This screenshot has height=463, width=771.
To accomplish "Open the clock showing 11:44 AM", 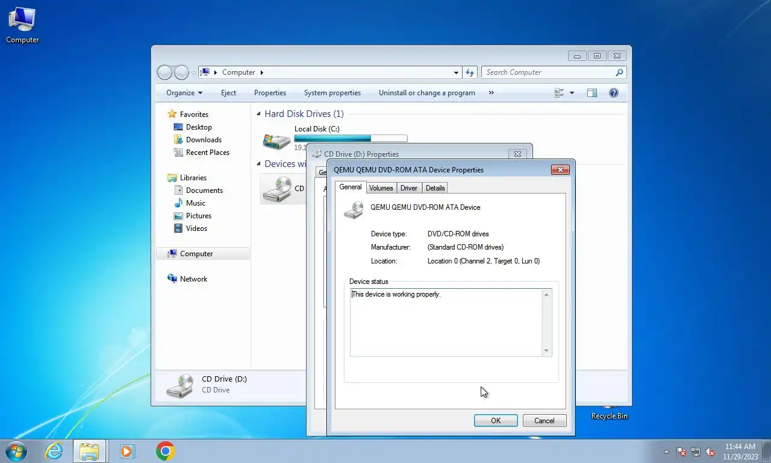I will [x=740, y=452].
